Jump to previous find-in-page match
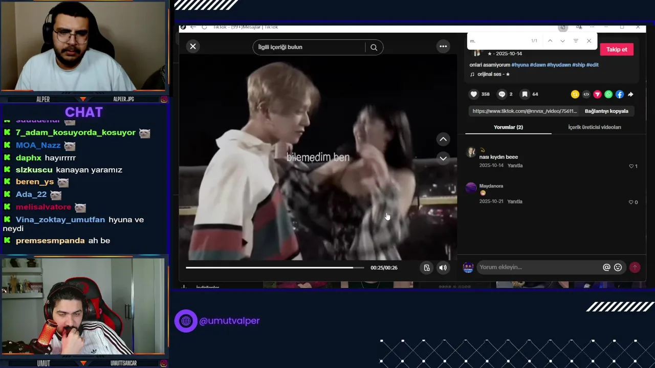The image size is (655, 368). (x=550, y=41)
